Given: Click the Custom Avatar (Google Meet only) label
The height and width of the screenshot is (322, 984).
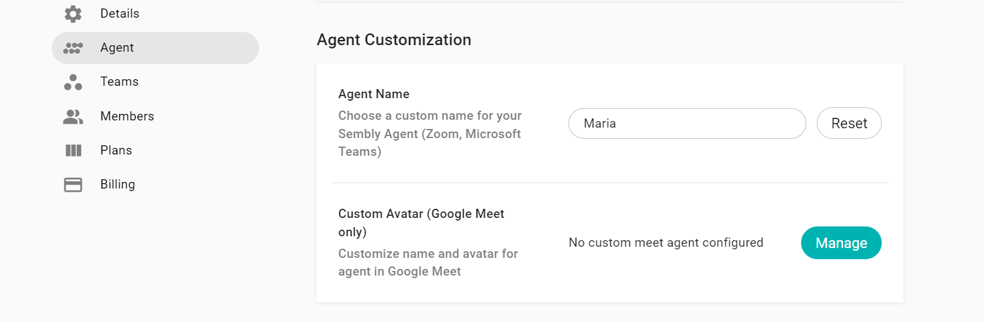Looking at the screenshot, I should (x=422, y=223).
